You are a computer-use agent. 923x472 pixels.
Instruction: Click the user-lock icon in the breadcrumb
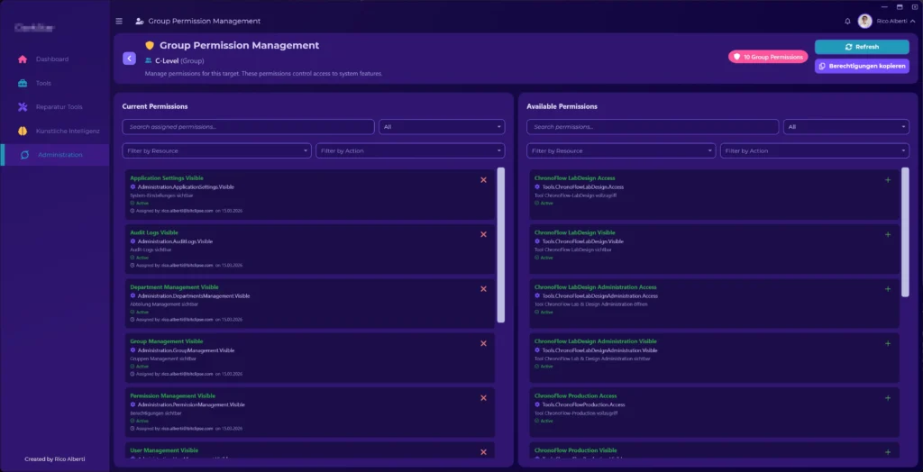click(139, 22)
